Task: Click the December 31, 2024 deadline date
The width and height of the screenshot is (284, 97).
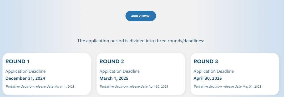Action: coord(25,78)
